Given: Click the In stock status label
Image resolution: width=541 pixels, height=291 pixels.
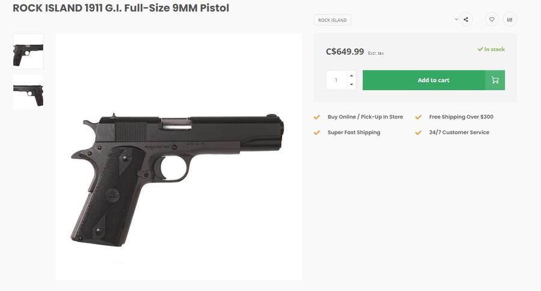Looking at the screenshot, I should [x=492, y=49].
